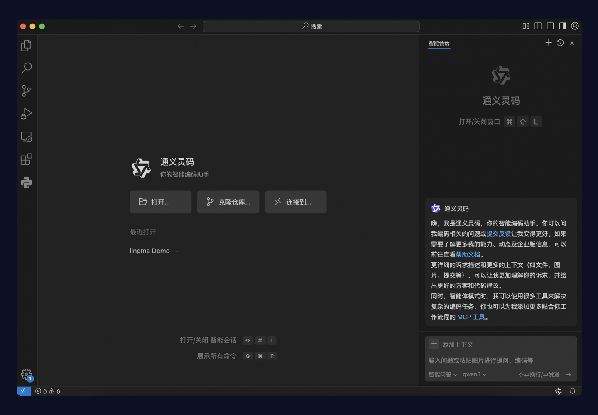Click the 通义灵码 logo on welcome page
This screenshot has height=415, width=598.
[141, 168]
